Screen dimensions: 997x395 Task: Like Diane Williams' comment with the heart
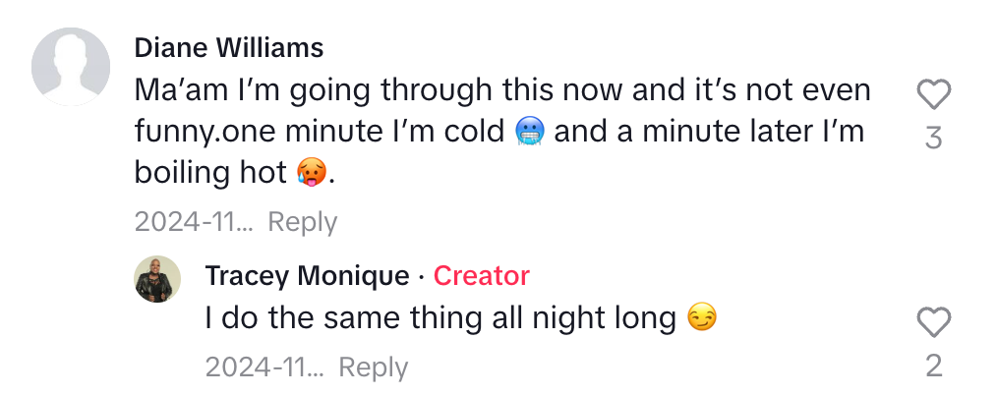point(933,95)
